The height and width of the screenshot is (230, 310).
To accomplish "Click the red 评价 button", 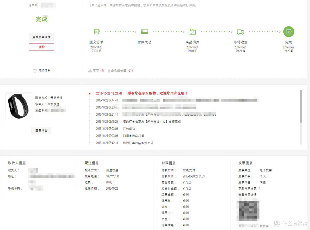I will point(41,47).
